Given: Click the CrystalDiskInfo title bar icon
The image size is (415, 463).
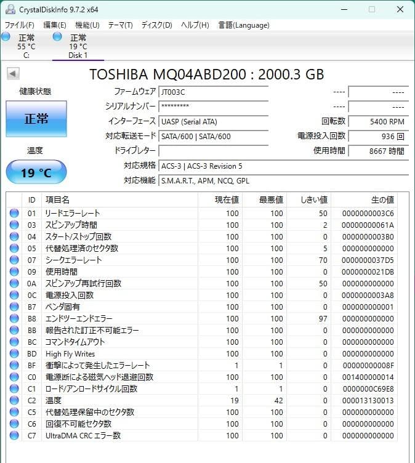Looking at the screenshot, I should tap(10, 9).
